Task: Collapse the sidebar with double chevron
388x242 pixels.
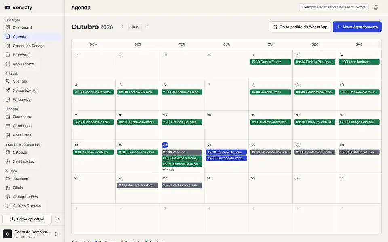Action: 57,219
